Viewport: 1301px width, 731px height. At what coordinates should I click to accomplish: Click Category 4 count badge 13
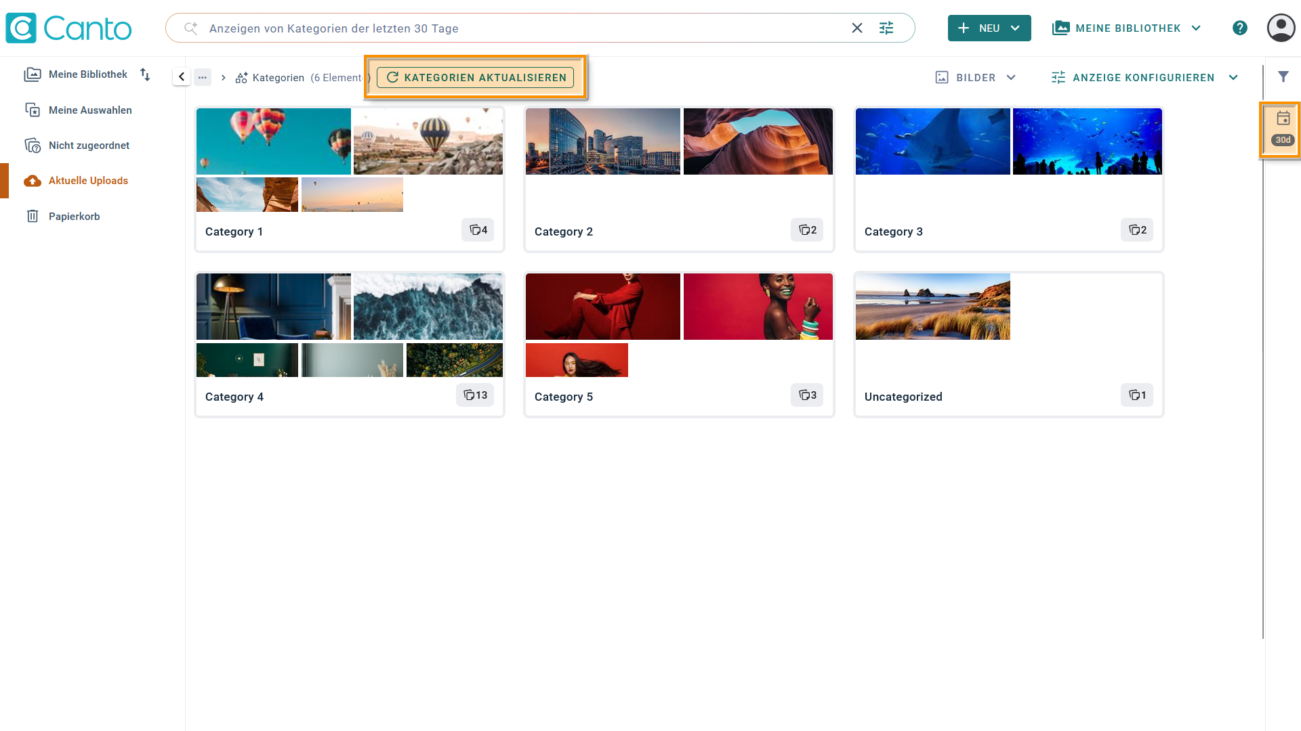[475, 395]
